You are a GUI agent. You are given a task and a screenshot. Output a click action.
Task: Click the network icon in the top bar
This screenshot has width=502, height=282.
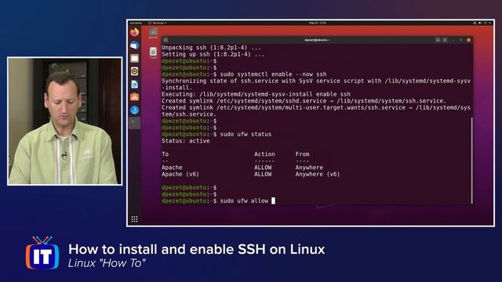coord(475,23)
